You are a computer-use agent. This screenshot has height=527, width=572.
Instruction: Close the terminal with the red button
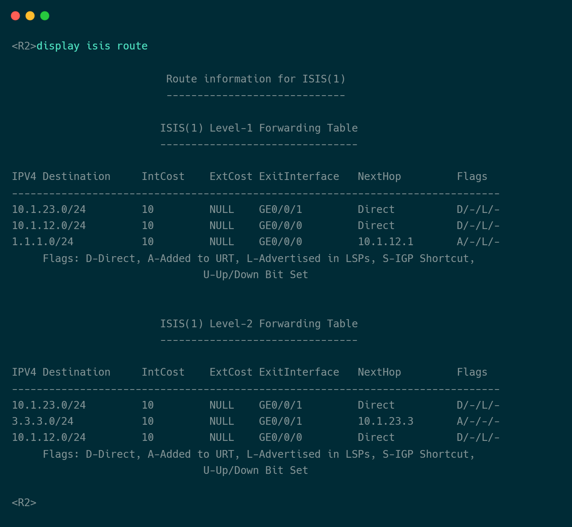(15, 16)
